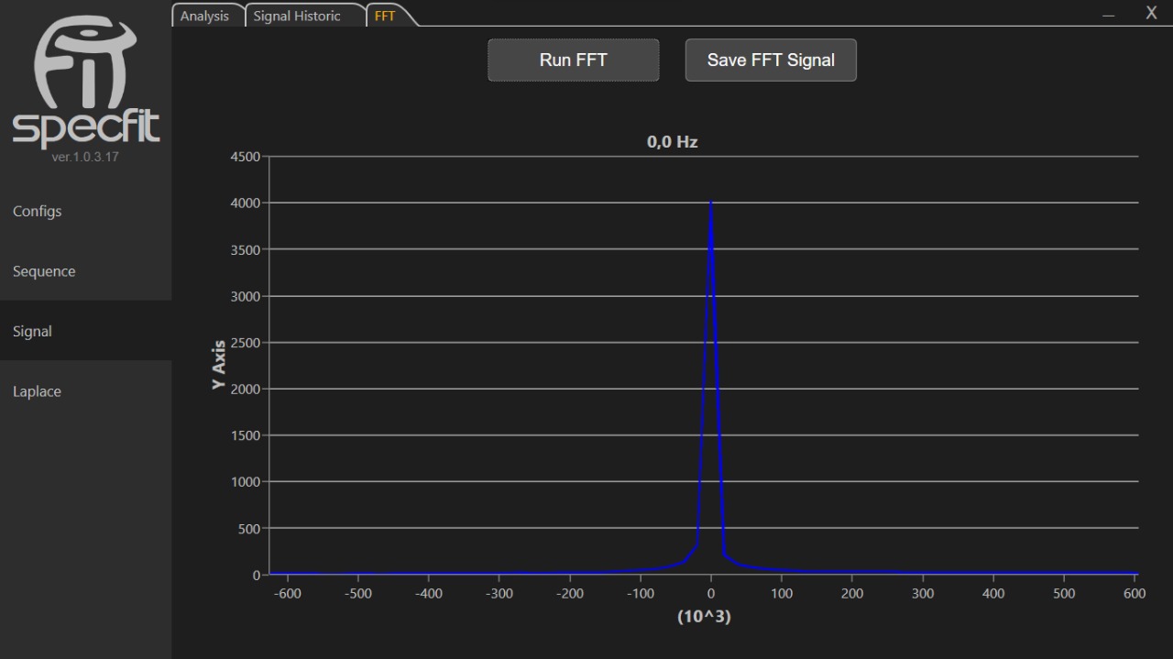Image resolution: width=1173 pixels, height=659 pixels.
Task: Click the Save FFT Signal button
Action: [x=771, y=60]
